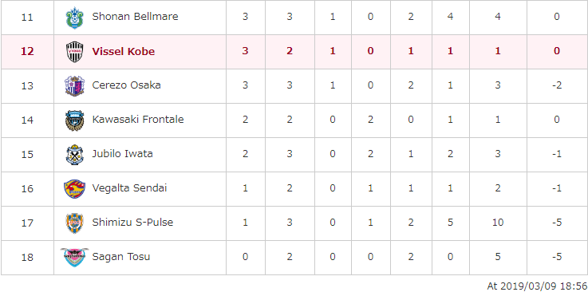Click the Kawasaki Frontale club crest
This screenshot has width=588, height=292.
click(75, 120)
